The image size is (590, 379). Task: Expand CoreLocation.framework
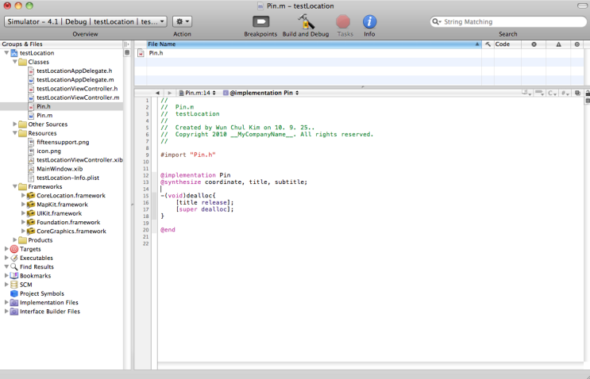point(23,195)
